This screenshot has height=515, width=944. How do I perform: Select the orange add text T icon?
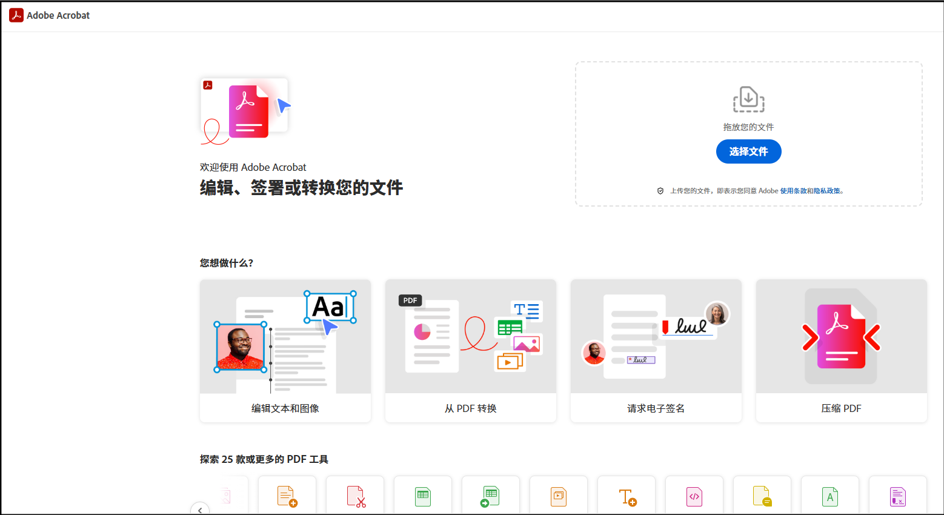tap(627, 497)
